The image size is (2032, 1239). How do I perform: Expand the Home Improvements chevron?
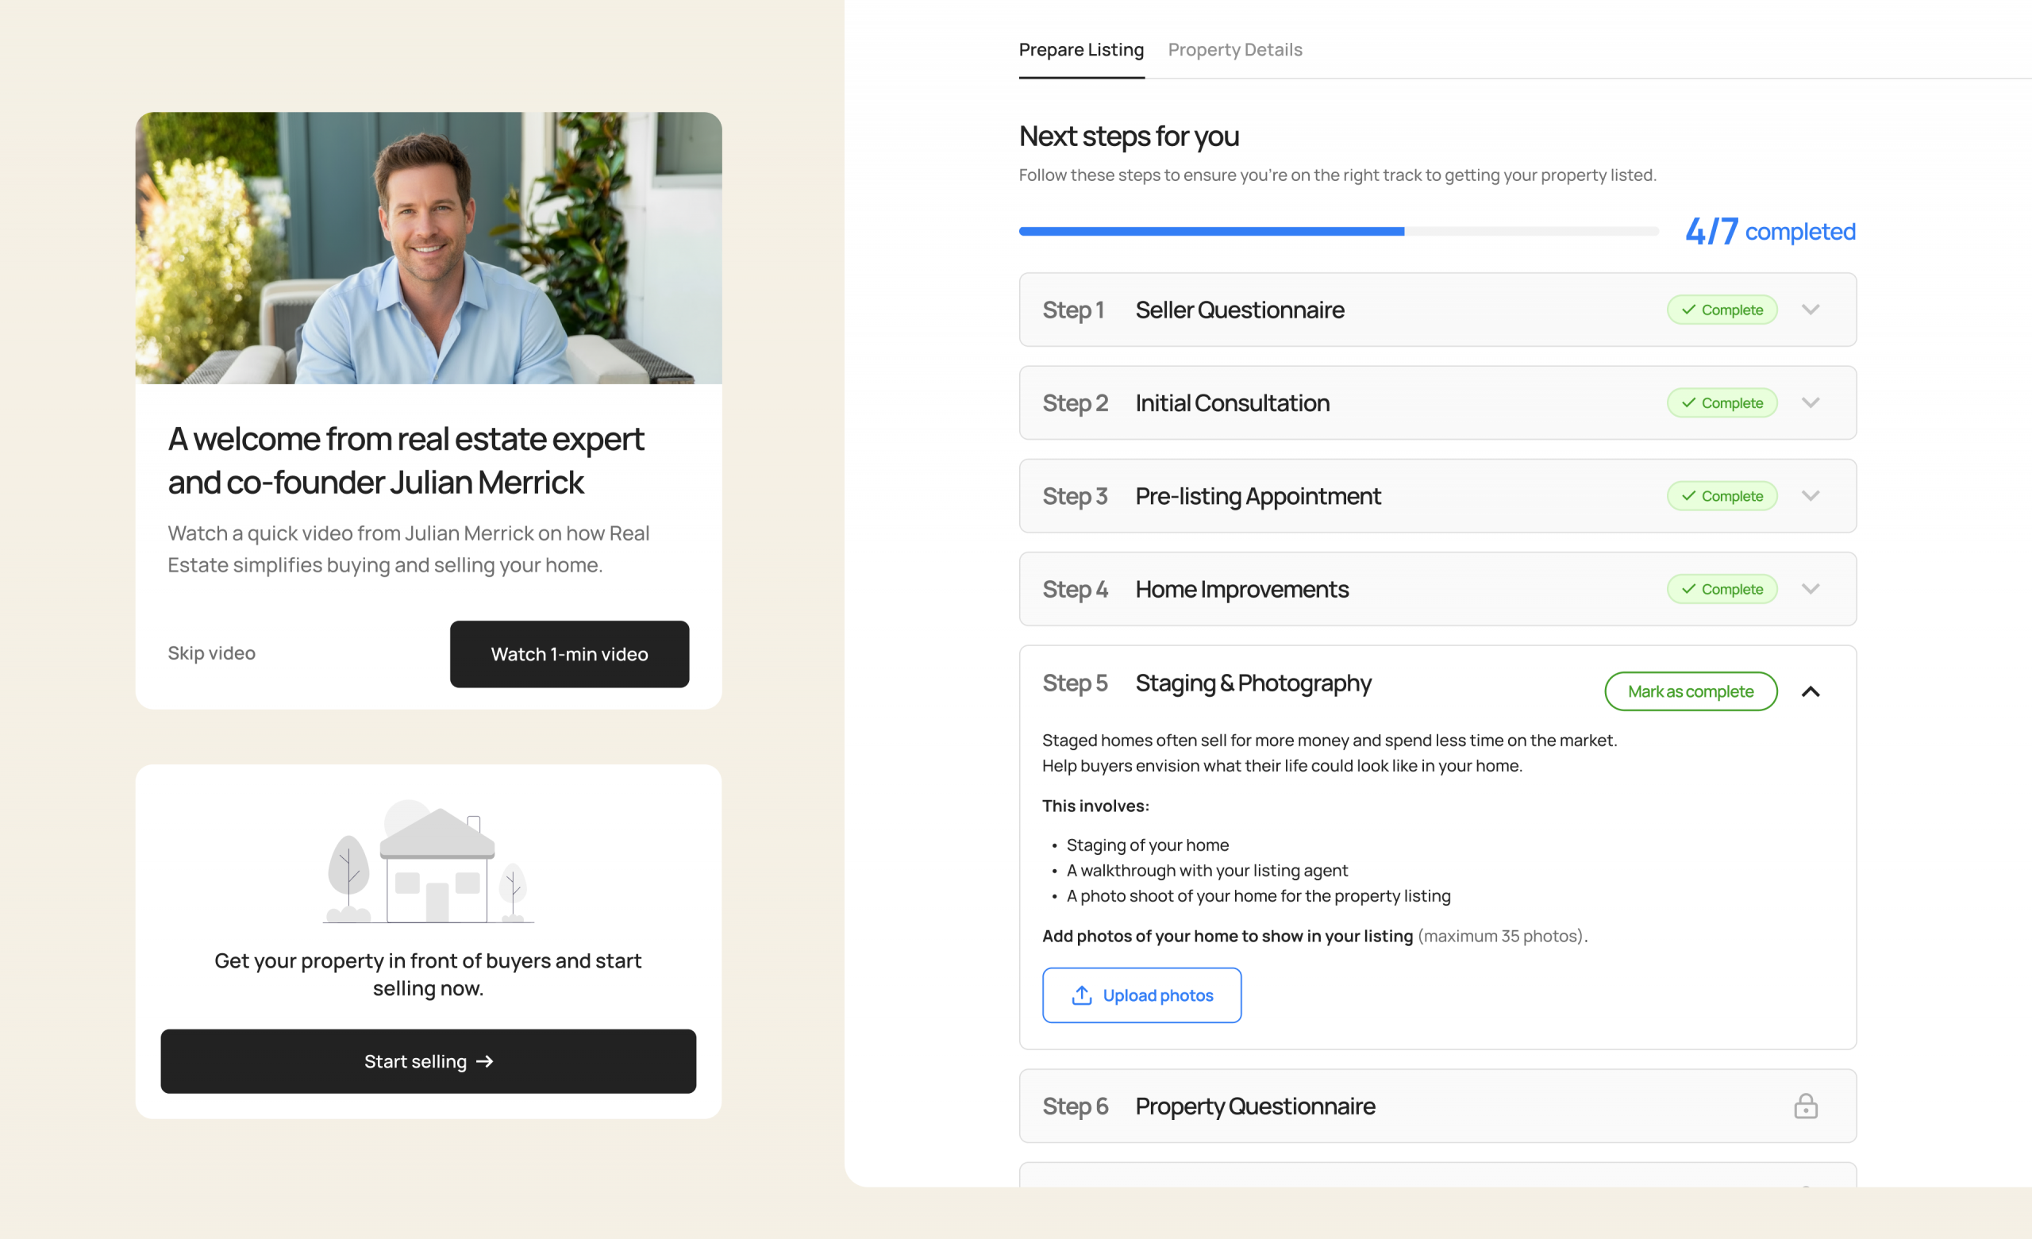tap(1811, 589)
